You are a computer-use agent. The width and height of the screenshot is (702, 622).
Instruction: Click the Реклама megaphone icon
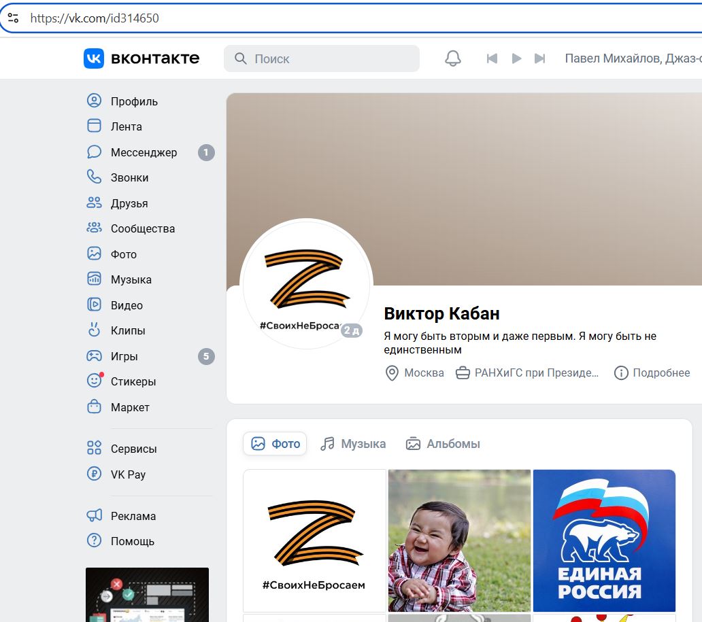94,515
